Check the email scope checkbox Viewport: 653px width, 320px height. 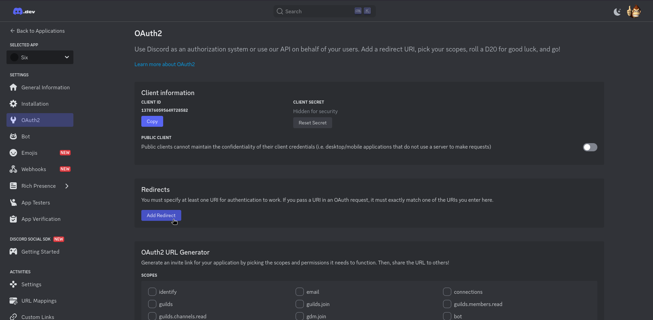pyautogui.click(x=300, y=292)
